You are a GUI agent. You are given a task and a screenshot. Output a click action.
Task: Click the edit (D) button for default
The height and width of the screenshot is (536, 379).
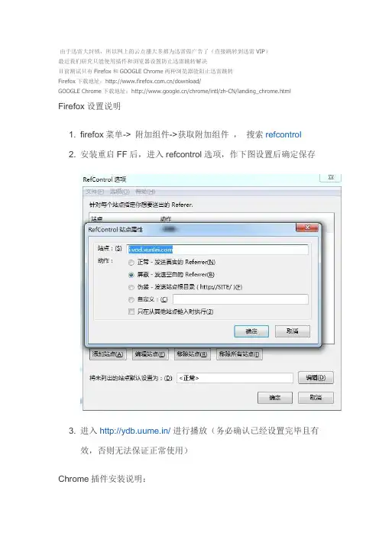click(x=316, y=378)
